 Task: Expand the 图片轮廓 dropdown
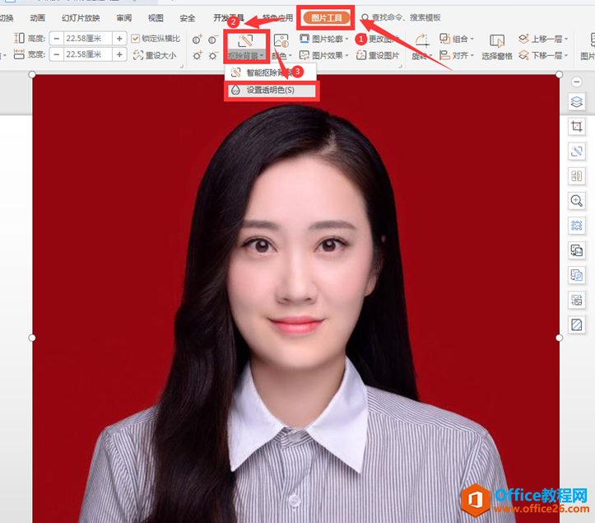pos(324,38)
